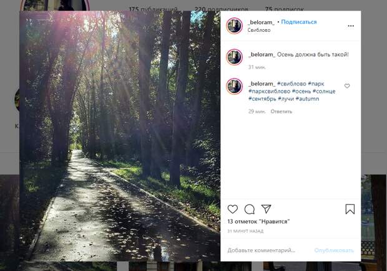Share the post via paper plane icon
This screenshot has height=271, width=387.
(x=266, y=209)
